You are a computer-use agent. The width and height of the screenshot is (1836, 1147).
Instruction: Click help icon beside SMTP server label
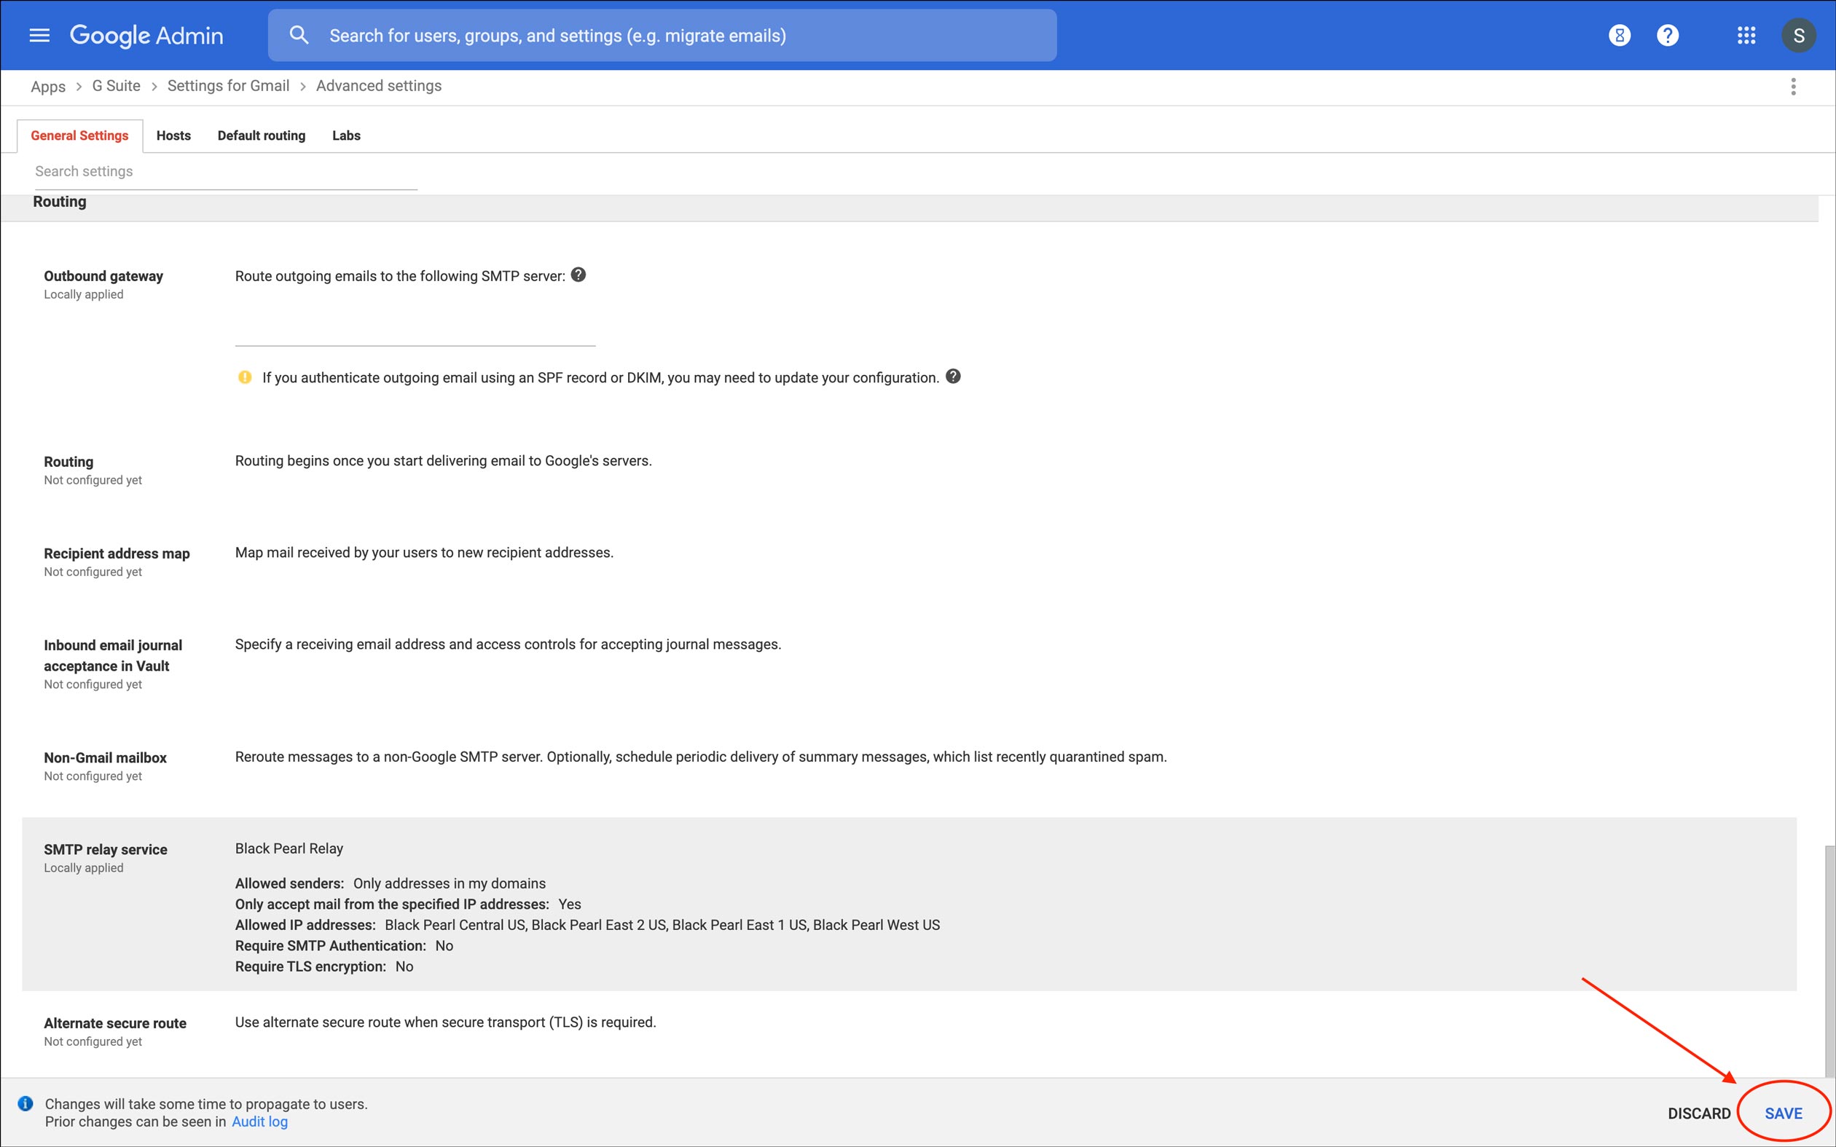578,275
